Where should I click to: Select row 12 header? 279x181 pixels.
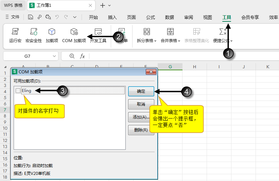click(x=5, y=141)
